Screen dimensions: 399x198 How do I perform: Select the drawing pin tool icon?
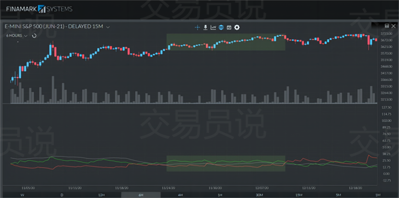(205, 27)
